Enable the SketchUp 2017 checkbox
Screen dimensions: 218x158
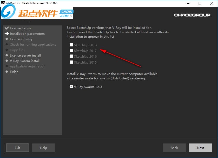71,50
